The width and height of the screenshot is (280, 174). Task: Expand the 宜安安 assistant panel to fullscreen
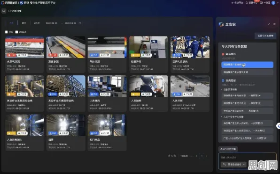pos(269,24)
